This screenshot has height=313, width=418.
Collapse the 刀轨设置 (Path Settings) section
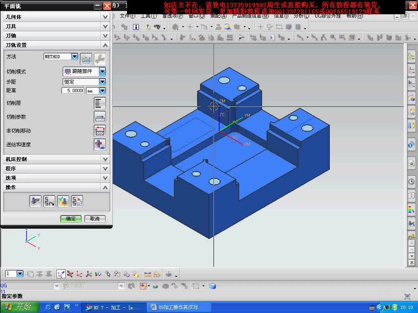click(x=105, y=45)
